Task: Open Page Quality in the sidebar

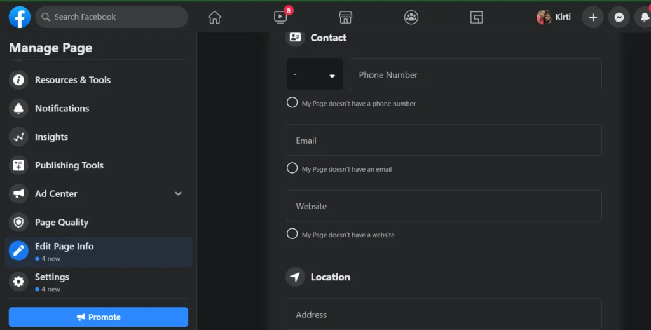Action: tap(61, 223)
